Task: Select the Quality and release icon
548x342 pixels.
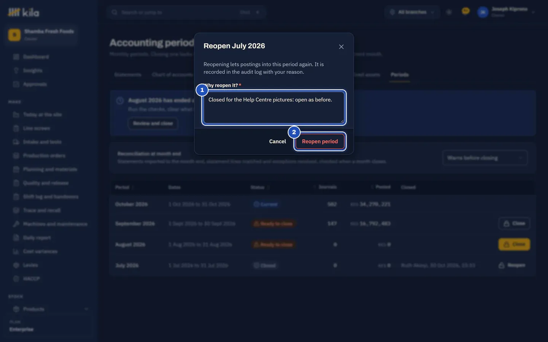Action: point(16,183)
